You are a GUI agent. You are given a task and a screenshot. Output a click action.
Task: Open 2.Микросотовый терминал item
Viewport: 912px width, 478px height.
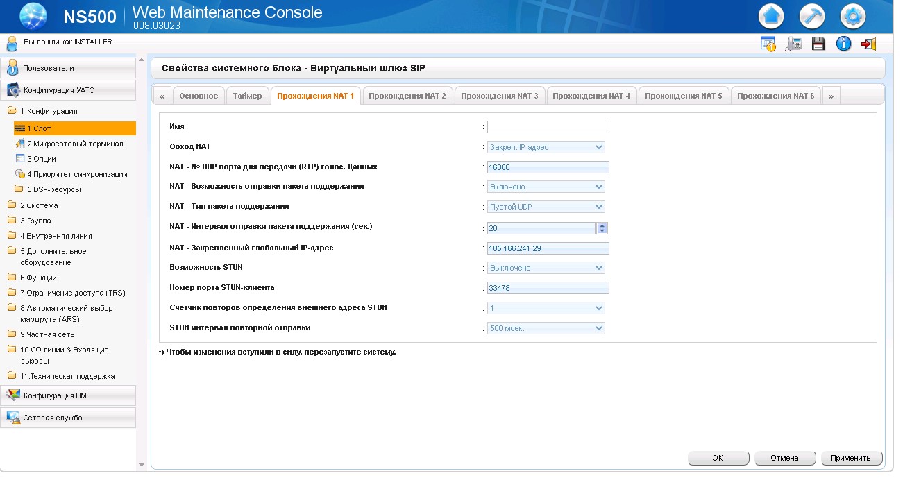(x=69, y=144)
